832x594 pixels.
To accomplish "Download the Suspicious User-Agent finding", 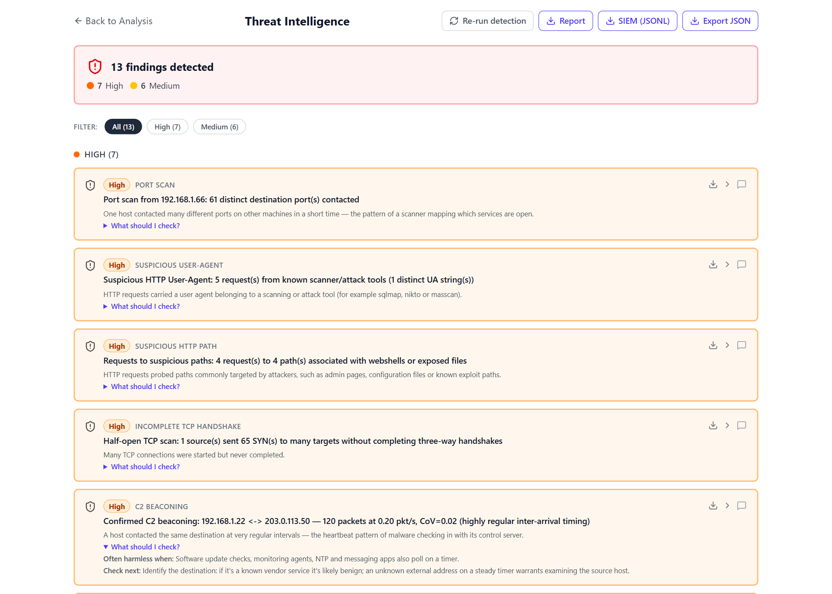I will pyautogui.click(x=713, y=264).
